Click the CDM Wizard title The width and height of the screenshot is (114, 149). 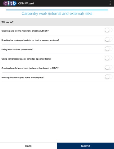click(x=26, y=3)
